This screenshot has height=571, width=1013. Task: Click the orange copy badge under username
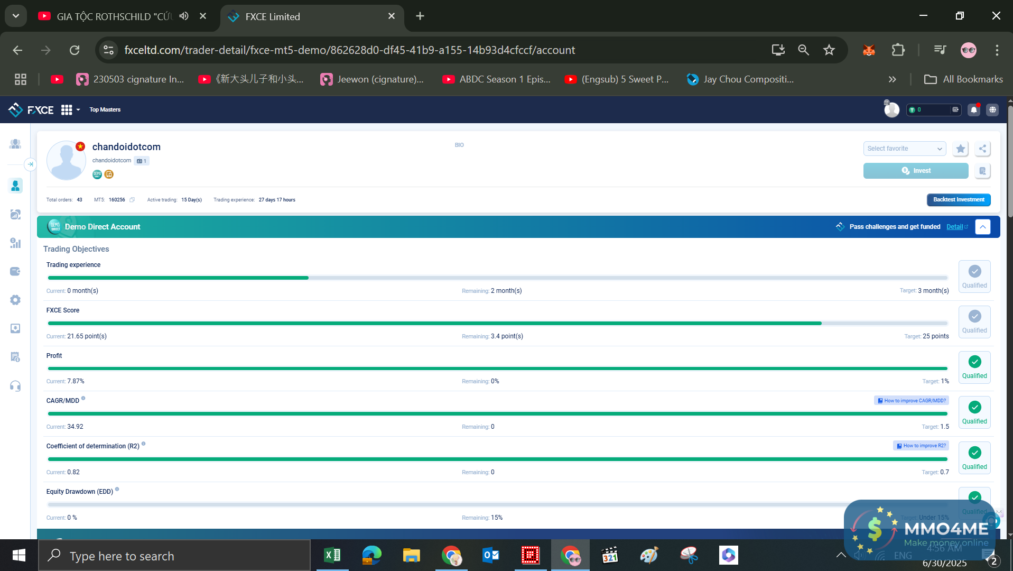click(x=109, y=174)
